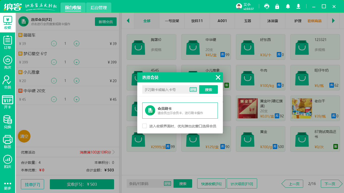Viewport: 344px width, 193px height.
Task: Add 老白干 product to cart
Action: point(315,108)
